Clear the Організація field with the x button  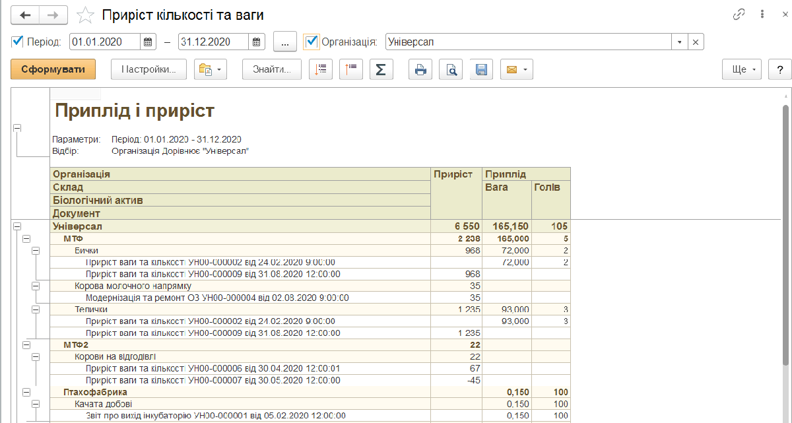(696, 42)
